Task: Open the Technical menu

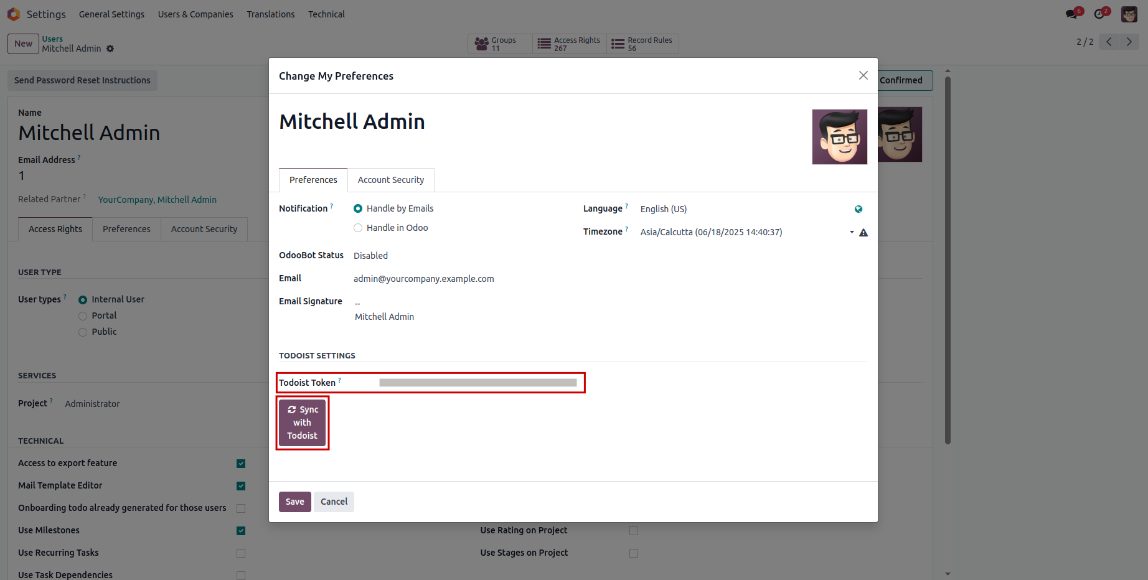Action: [x=326, y=14]
